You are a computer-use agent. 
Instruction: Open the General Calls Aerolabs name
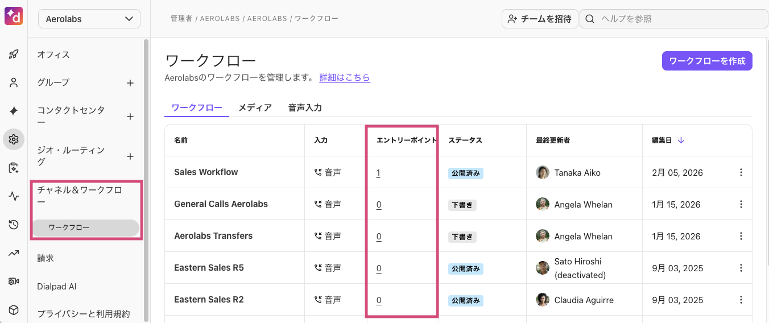221,204
